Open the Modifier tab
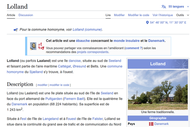This screenshot has width=195, height=127. [x=119, y=15]
